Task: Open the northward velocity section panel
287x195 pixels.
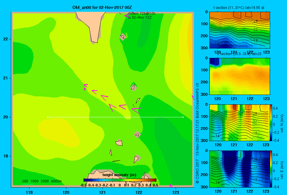Action: [x=239, y=122]
